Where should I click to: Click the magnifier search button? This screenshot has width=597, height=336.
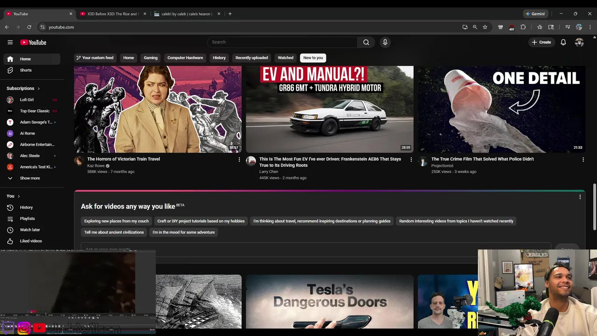point(366,42)
